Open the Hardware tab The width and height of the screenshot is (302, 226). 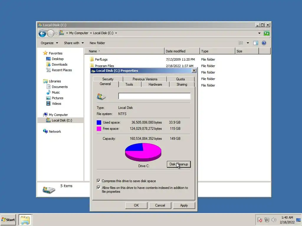(x=155, y=84)
